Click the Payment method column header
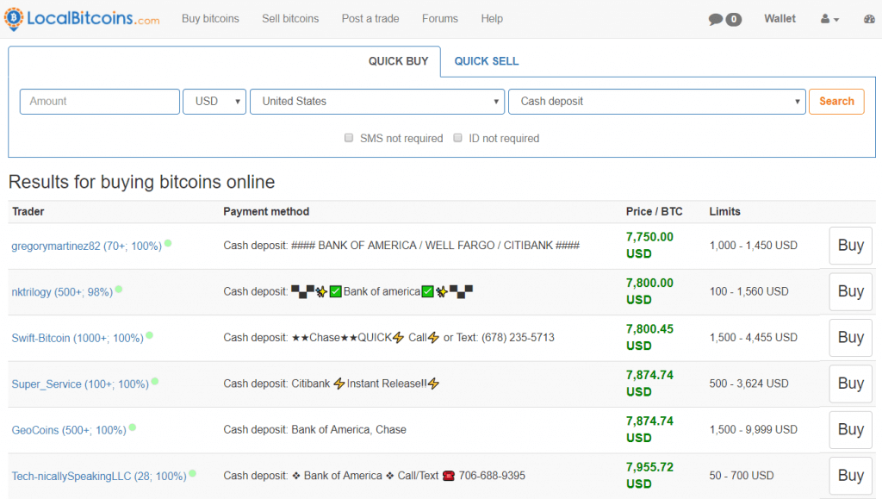 point(266,211)
